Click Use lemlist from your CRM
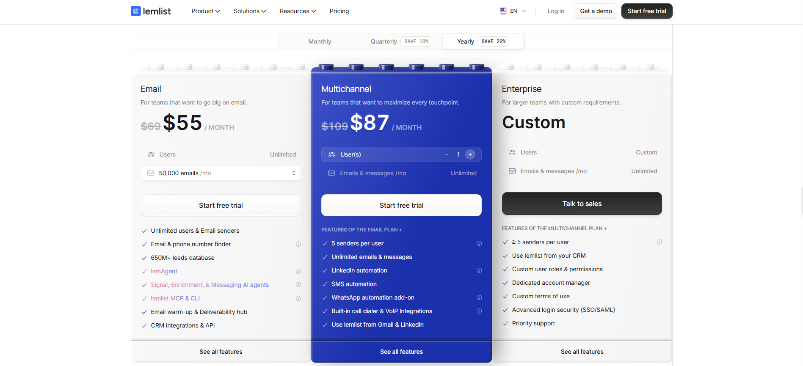The image size is (803, 366). [549, 256]
